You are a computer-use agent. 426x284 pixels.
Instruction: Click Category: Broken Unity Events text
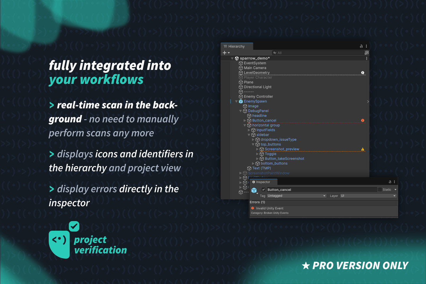(270, 213)
